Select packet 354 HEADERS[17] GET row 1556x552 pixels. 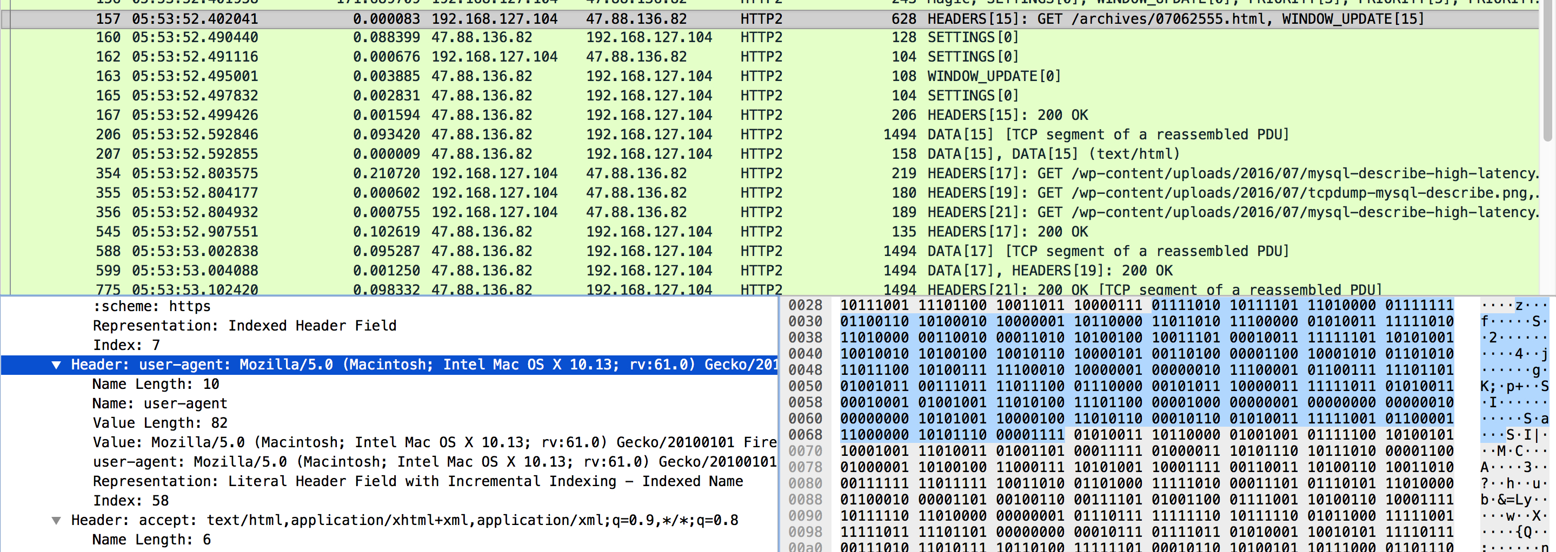point(769,173)
